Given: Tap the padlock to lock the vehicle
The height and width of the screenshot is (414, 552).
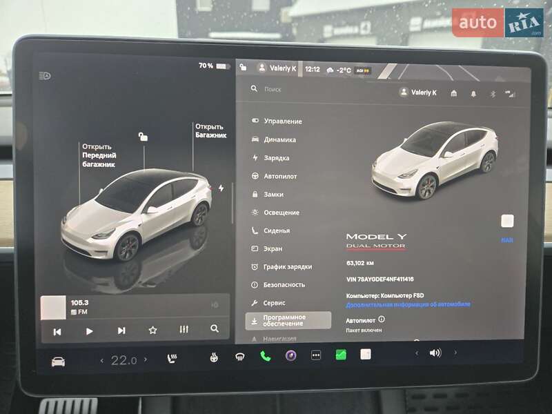Looking at the screenshot, I should [142, 136].
